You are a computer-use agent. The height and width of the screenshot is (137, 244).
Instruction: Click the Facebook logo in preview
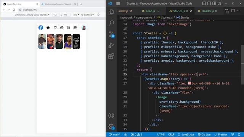coord(41,28)
